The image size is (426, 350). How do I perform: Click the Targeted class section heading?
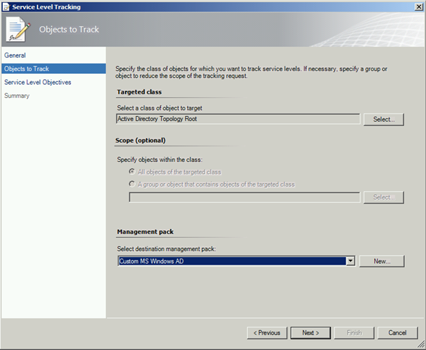pyautogui.click(x=139, y=92)
